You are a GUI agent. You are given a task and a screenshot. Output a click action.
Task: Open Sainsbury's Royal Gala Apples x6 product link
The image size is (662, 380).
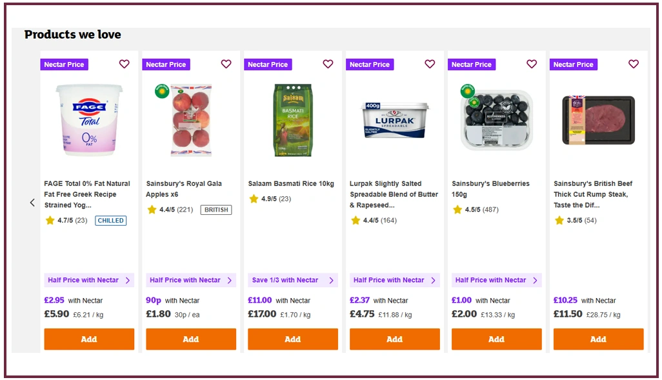(184, 189)
